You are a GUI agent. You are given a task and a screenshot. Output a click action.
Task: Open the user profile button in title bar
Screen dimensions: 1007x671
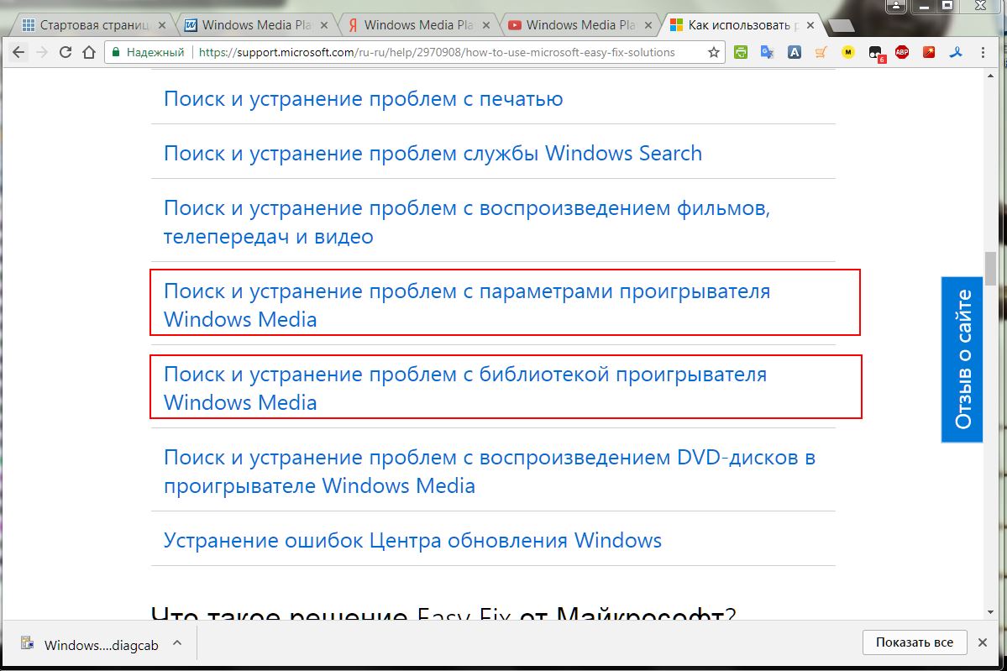click(896, 6)
